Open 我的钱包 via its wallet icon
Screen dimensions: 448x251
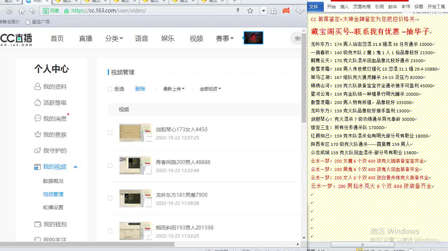pos(37,224)
